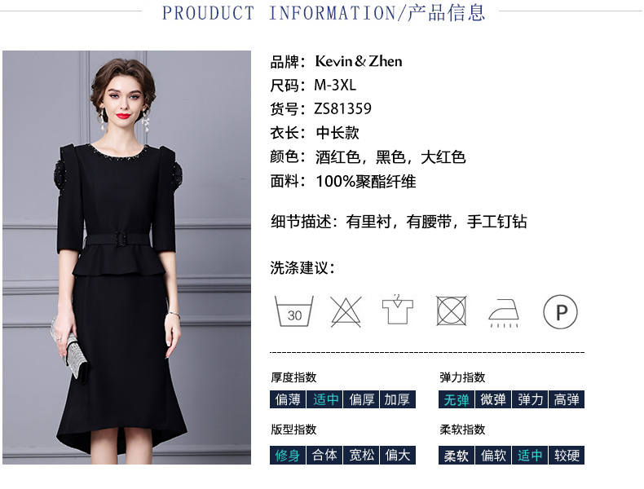644x489 pixels.
Task: Click the iron care icon
Action: click(x=504, y=313)
